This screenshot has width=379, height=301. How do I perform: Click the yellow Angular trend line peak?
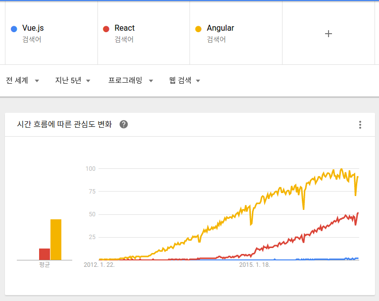341,169
